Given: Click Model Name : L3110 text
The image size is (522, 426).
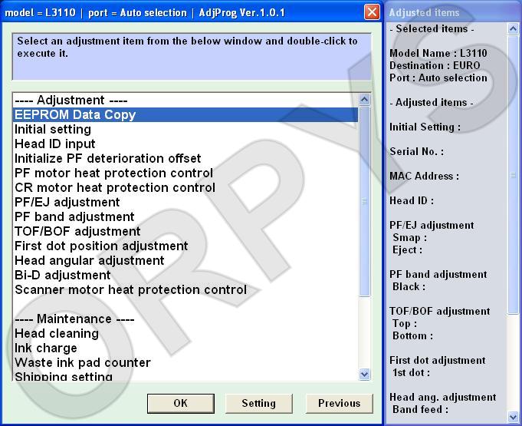Looking at the screenshot, I should (x=438, y=53).
